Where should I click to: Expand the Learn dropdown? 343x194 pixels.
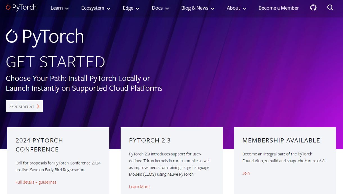[60, 8]
